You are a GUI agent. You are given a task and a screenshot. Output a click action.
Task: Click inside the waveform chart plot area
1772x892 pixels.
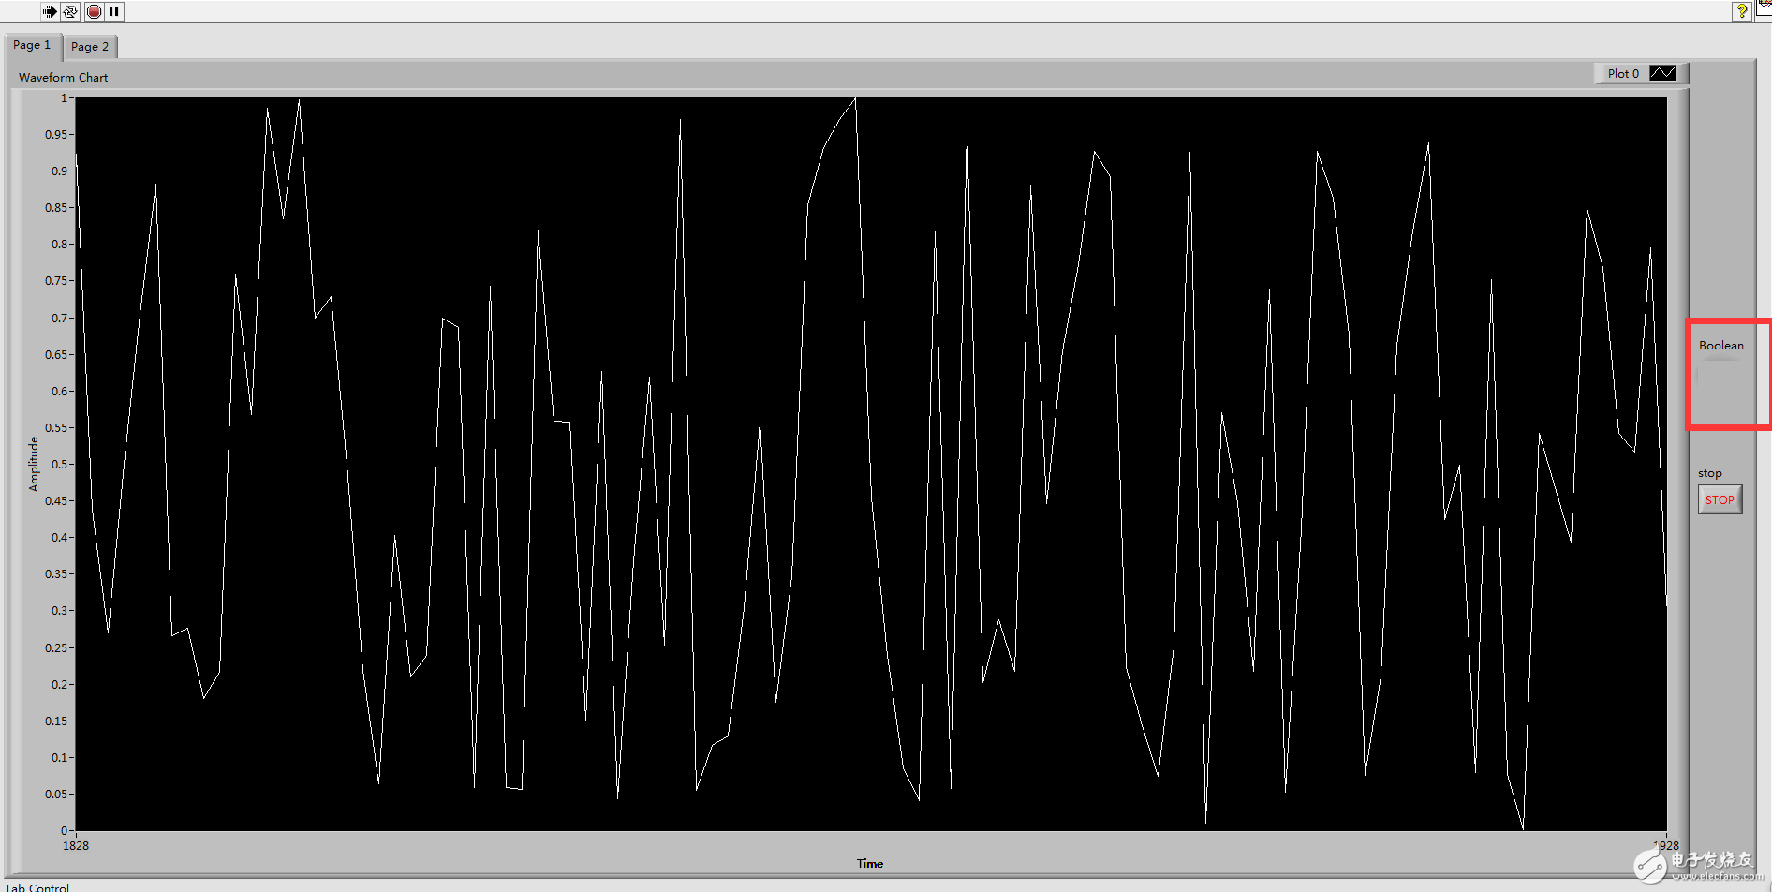871,464
